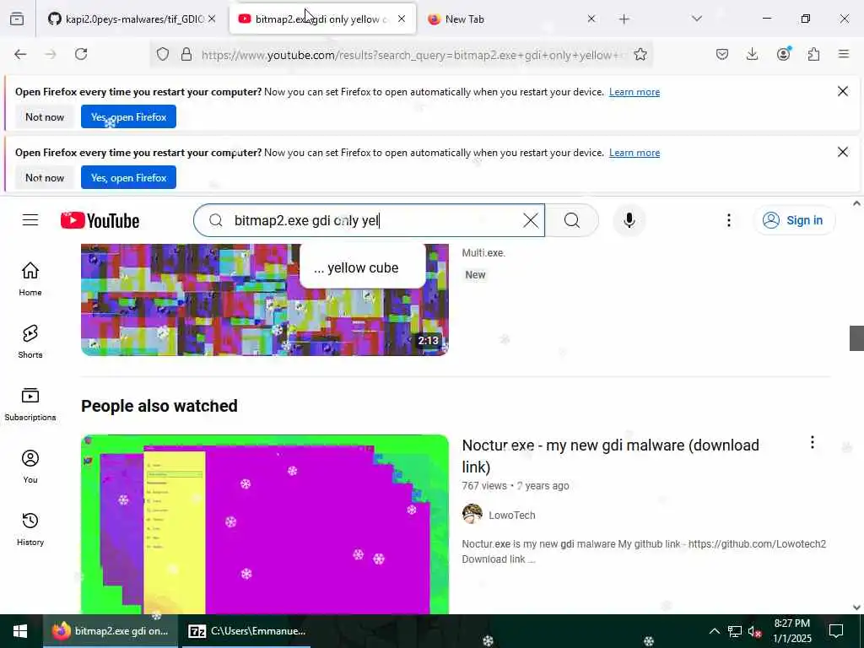Open the Noctur.exe gdi malware title
This screenshot has height=648, width=864.
click(611, 456)
